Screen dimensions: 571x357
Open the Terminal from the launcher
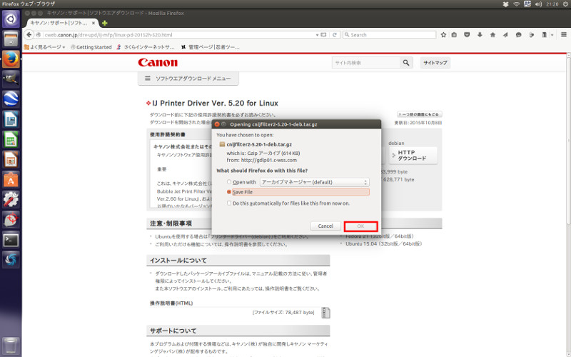(x=11, y=240)
